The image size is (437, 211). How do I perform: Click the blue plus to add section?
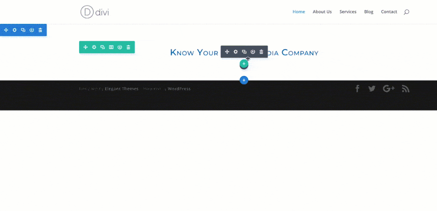pyautogui.click(x=244, y=80)
